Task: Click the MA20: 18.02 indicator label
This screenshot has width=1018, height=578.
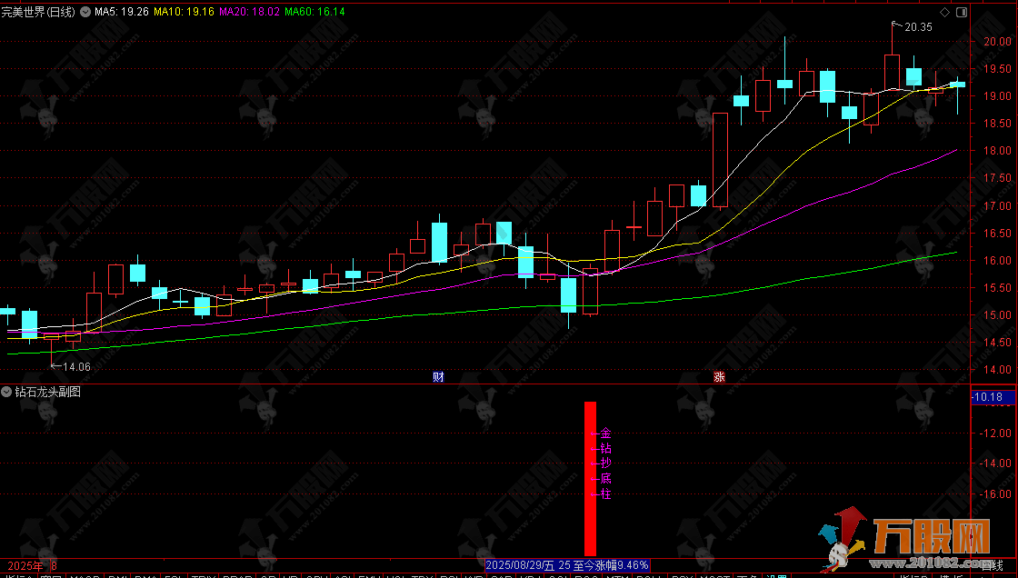Action: click(x=250, y=12)
